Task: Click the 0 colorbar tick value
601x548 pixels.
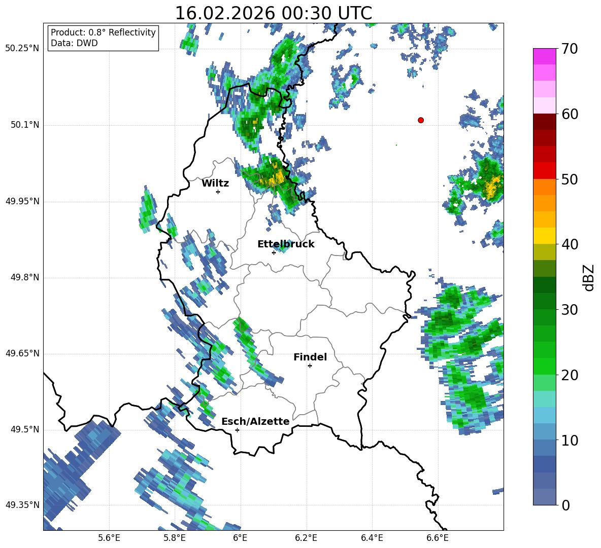Action: click(x=565, y=505)
